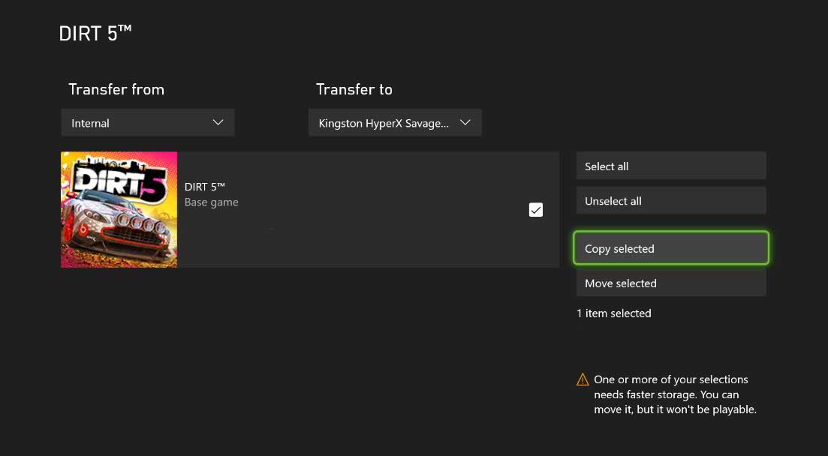The image size is (828, 456).
Task: Click the DIRT 5™ page heading
Action: coord(95,33)
